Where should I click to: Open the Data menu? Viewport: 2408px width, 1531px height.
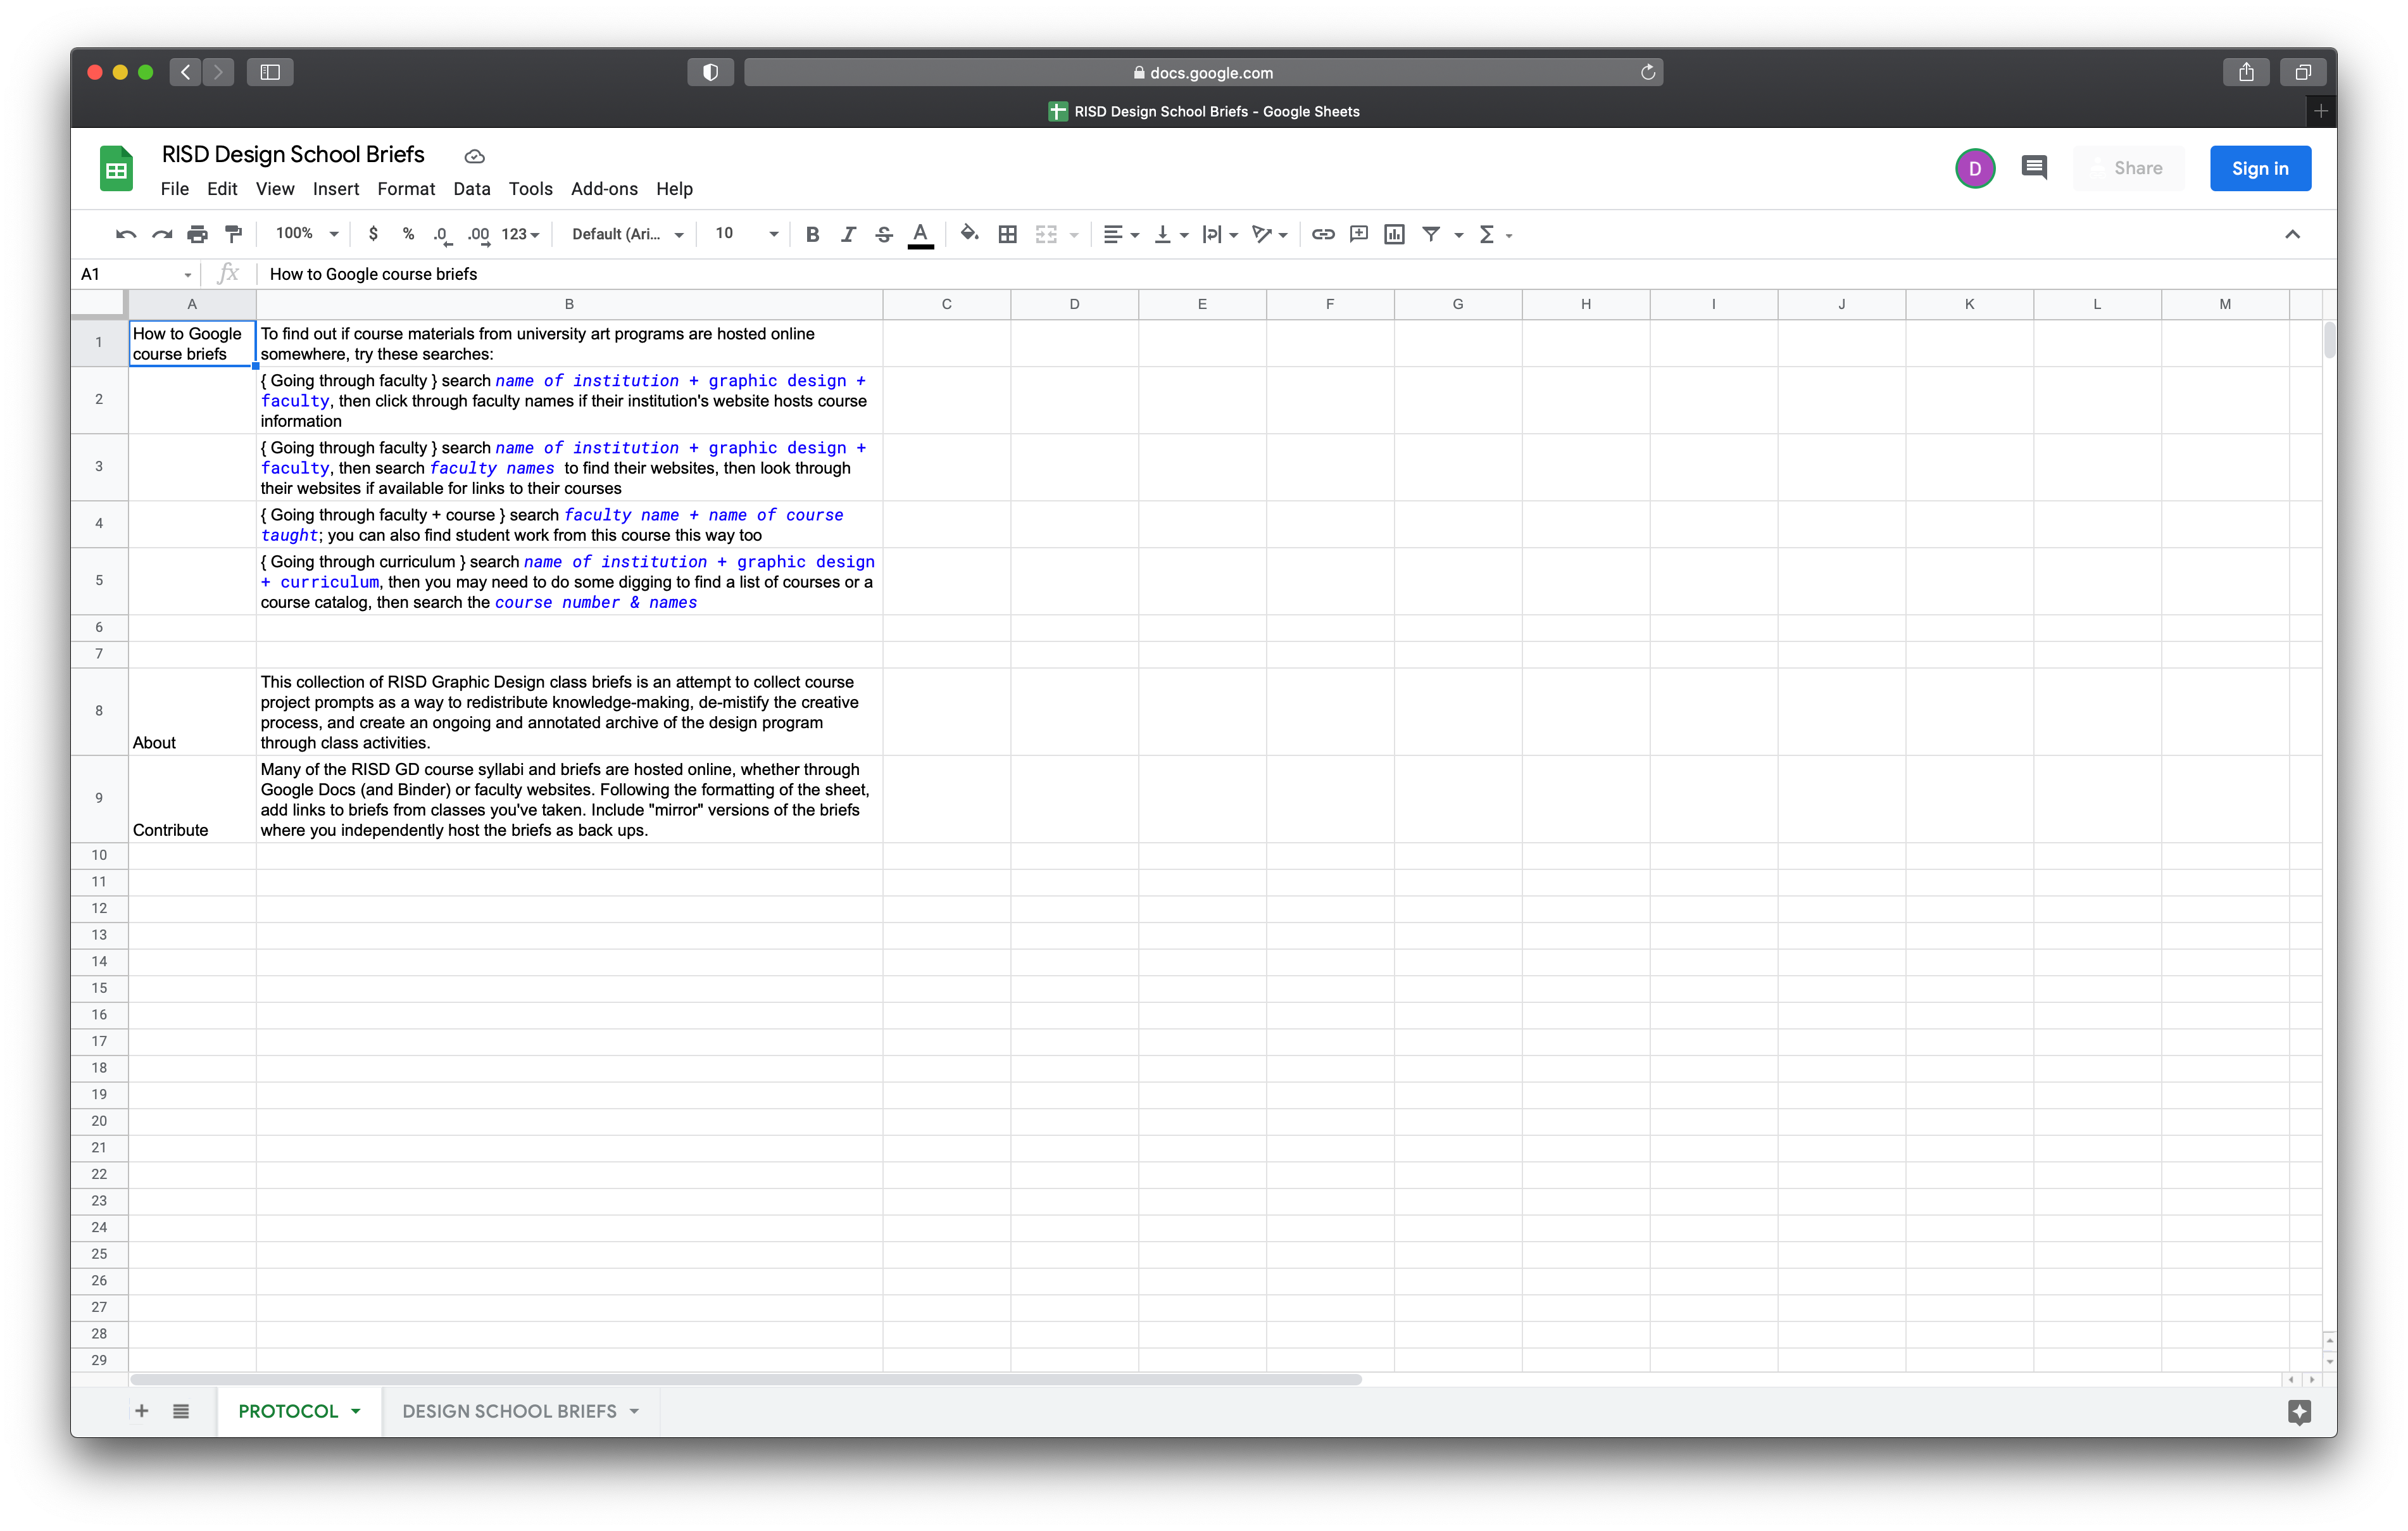[x=471, y=189]
